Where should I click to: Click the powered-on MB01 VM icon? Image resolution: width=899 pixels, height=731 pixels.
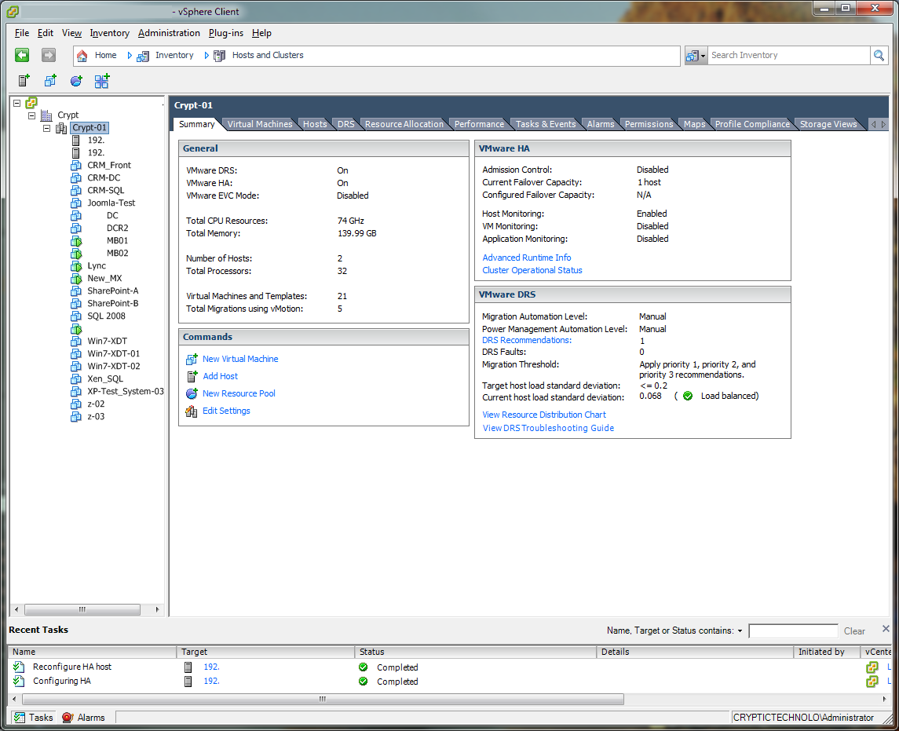point(75,241)
